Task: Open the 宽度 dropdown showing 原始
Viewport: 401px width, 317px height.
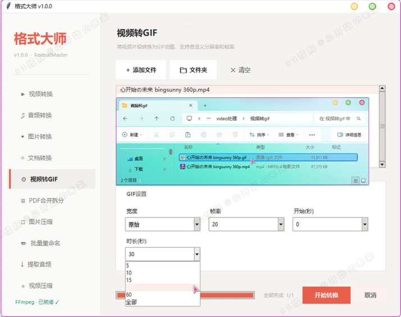Action: pos(163,224)
